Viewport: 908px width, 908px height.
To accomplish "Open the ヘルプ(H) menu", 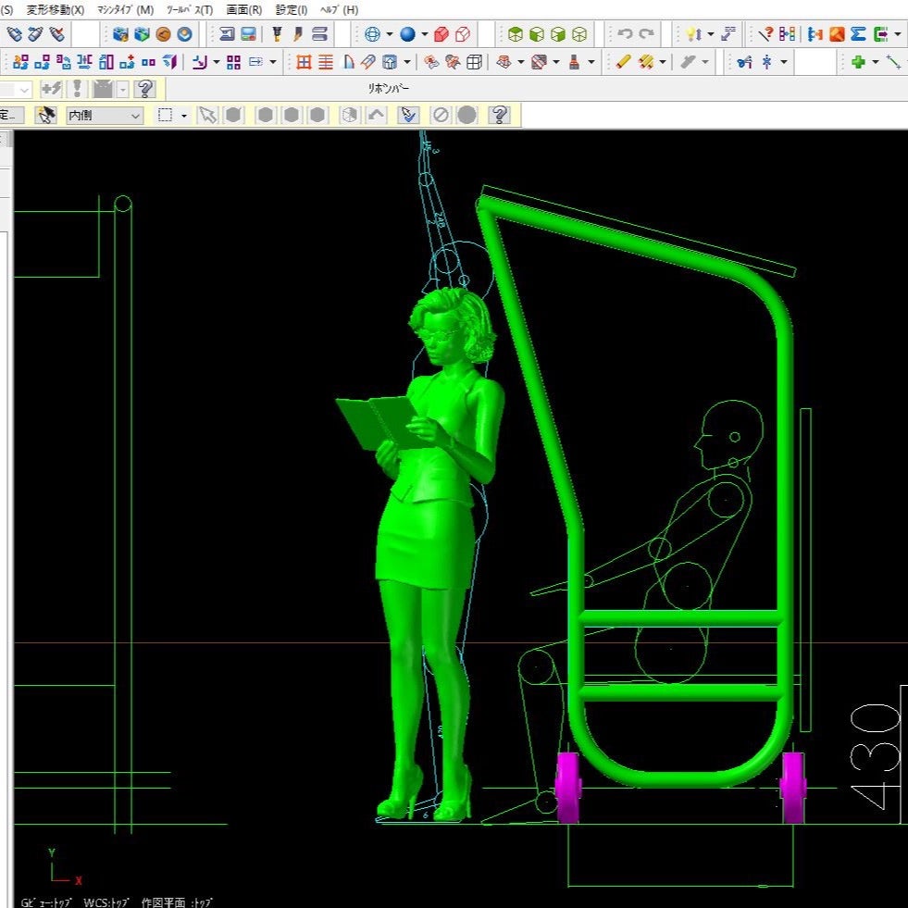I will coord(340,10).
